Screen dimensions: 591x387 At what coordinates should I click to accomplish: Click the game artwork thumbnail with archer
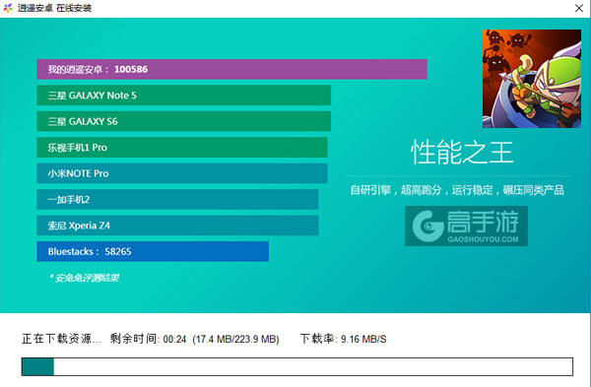pyautogui.click(x=532, y=79)
